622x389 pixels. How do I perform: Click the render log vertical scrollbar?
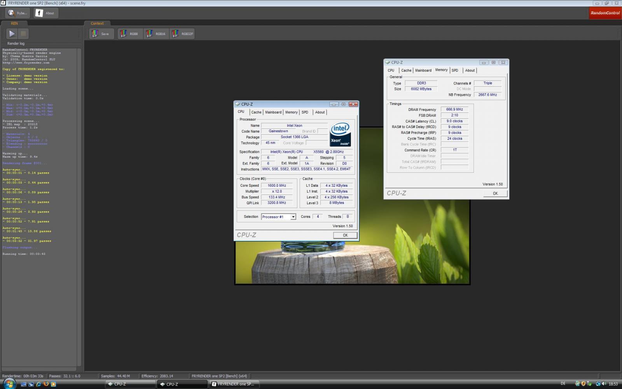pos(80,207)
